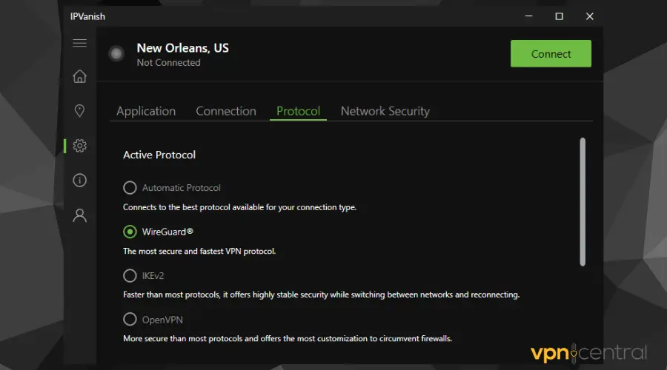Click the Settings gear icon in sidebar
667x370 pixels.
pyautogui.click(x=79, y=146)
